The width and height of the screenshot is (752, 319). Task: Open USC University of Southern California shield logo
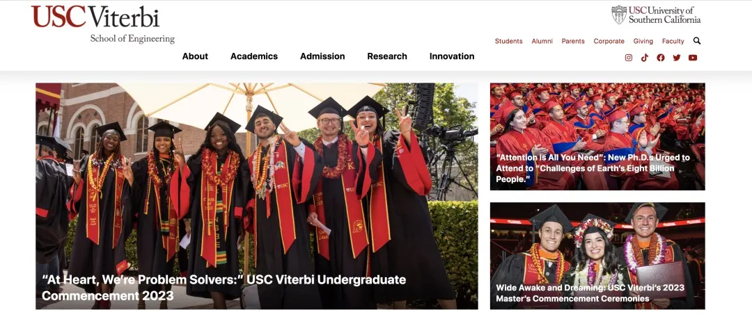pyautogui.click(x=656, y=15)
